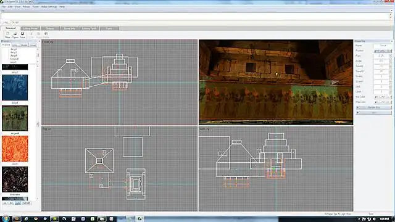Image resolution: width=395 pixels, height=222 pixels.
Task: Click inside the Top view grid viewport
Action: click(x=119, y=169)
